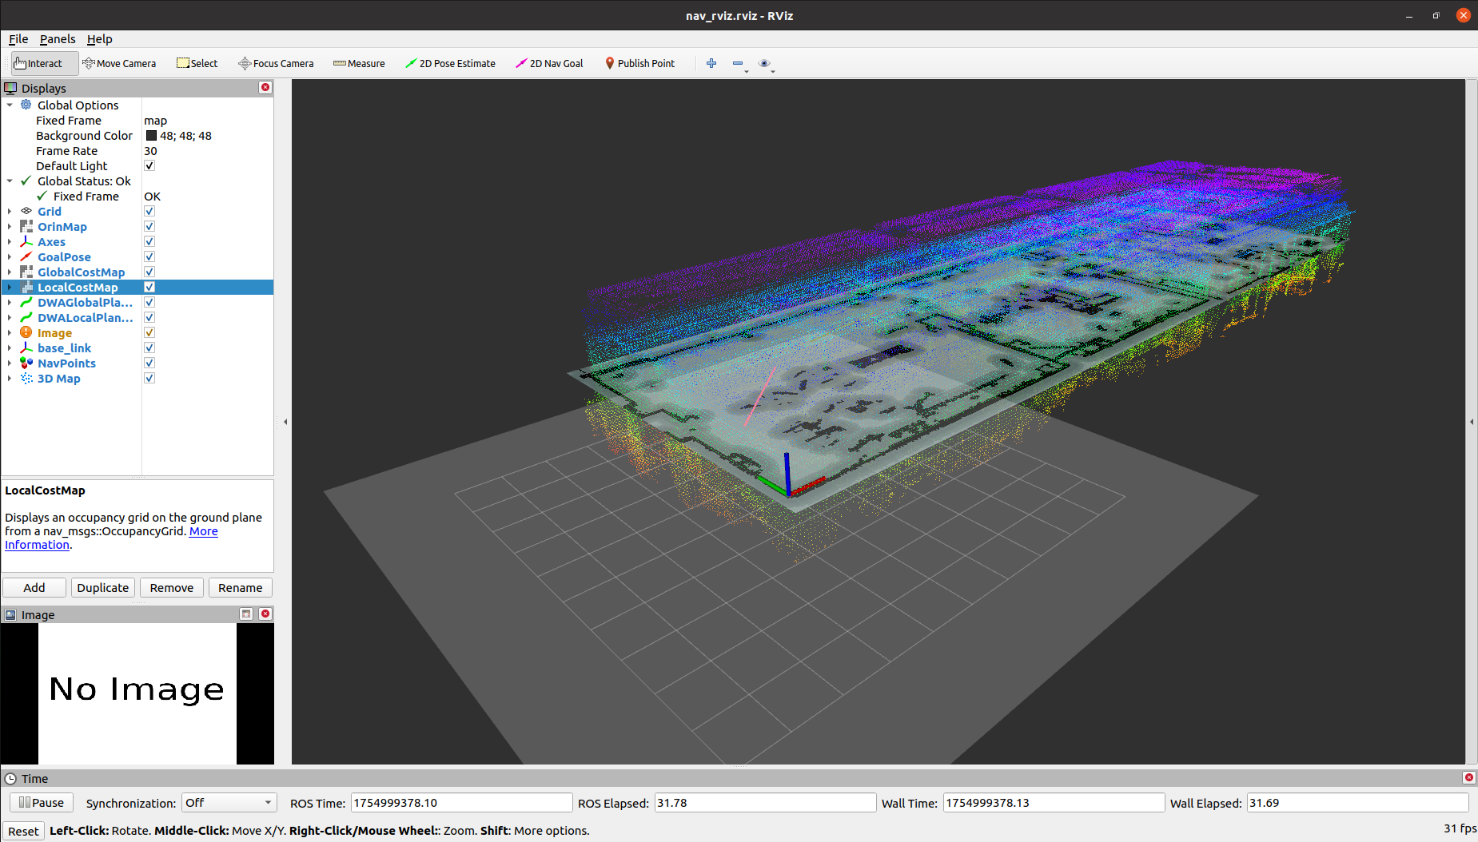Disable the GoalPose display
Image resolution: width=1478 pixels, height=842 pixels.
(x=149, y=256)
